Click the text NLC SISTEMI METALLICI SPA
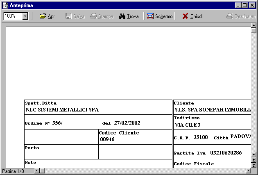 click(62, 110)
